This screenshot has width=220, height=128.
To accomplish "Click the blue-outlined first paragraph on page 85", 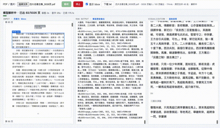I will (x=38, y=40).
